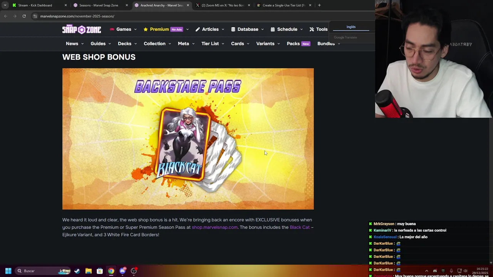
Task: Click the Backstage Pass Black Cat banner image
Action: pos(188,139)
